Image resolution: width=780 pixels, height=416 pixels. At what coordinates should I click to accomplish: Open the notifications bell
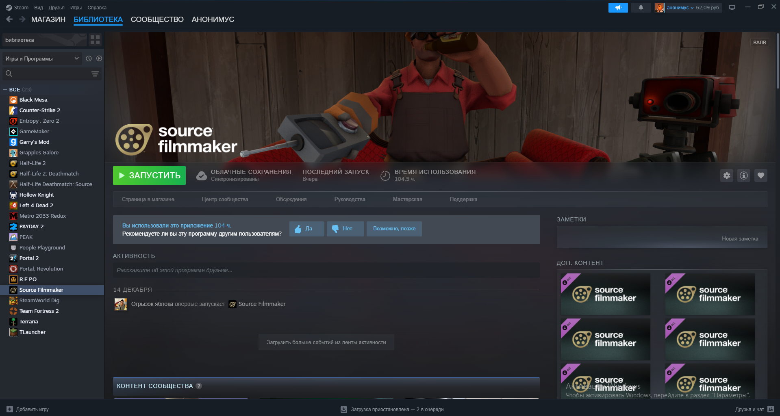[641, 8]
